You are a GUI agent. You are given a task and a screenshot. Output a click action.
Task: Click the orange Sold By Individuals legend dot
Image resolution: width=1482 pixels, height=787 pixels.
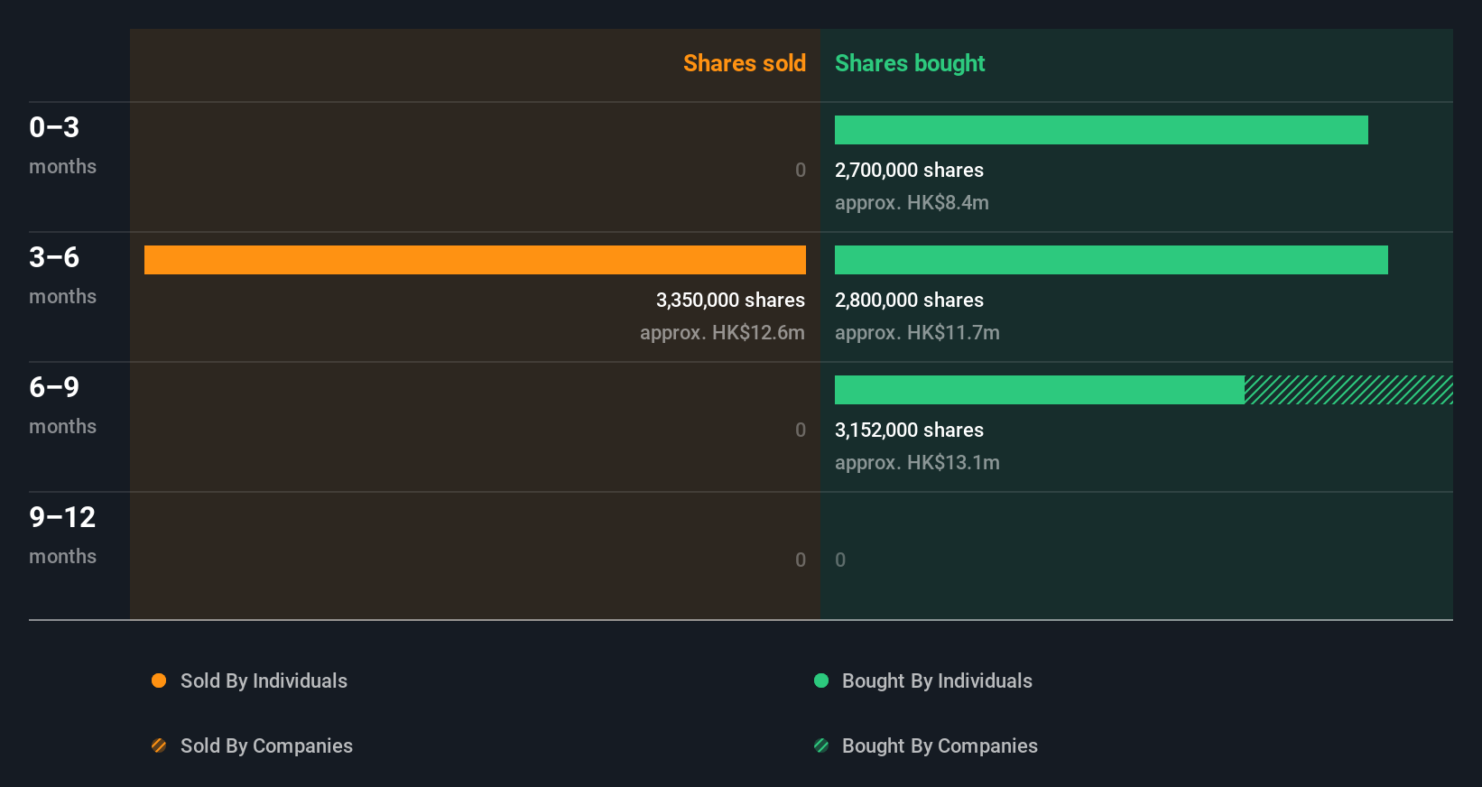pos(159,681)
